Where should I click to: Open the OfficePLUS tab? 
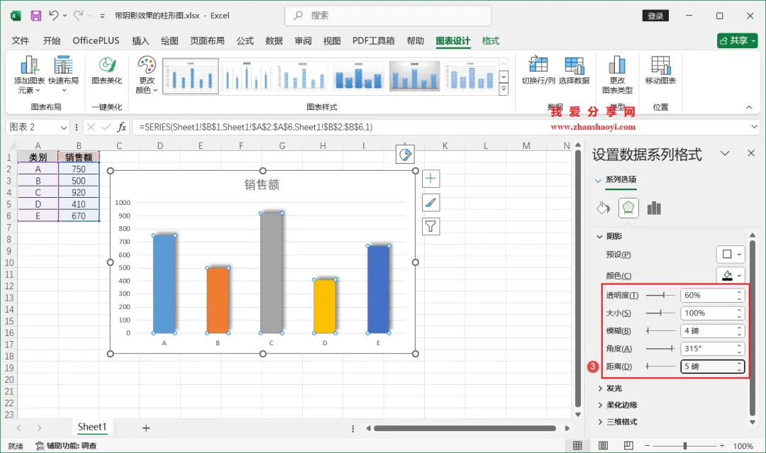pos(96,41)
